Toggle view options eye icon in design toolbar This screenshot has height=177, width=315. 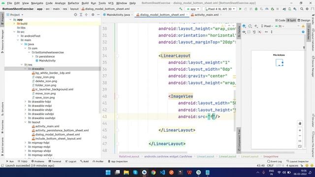(x=244, y=32)
